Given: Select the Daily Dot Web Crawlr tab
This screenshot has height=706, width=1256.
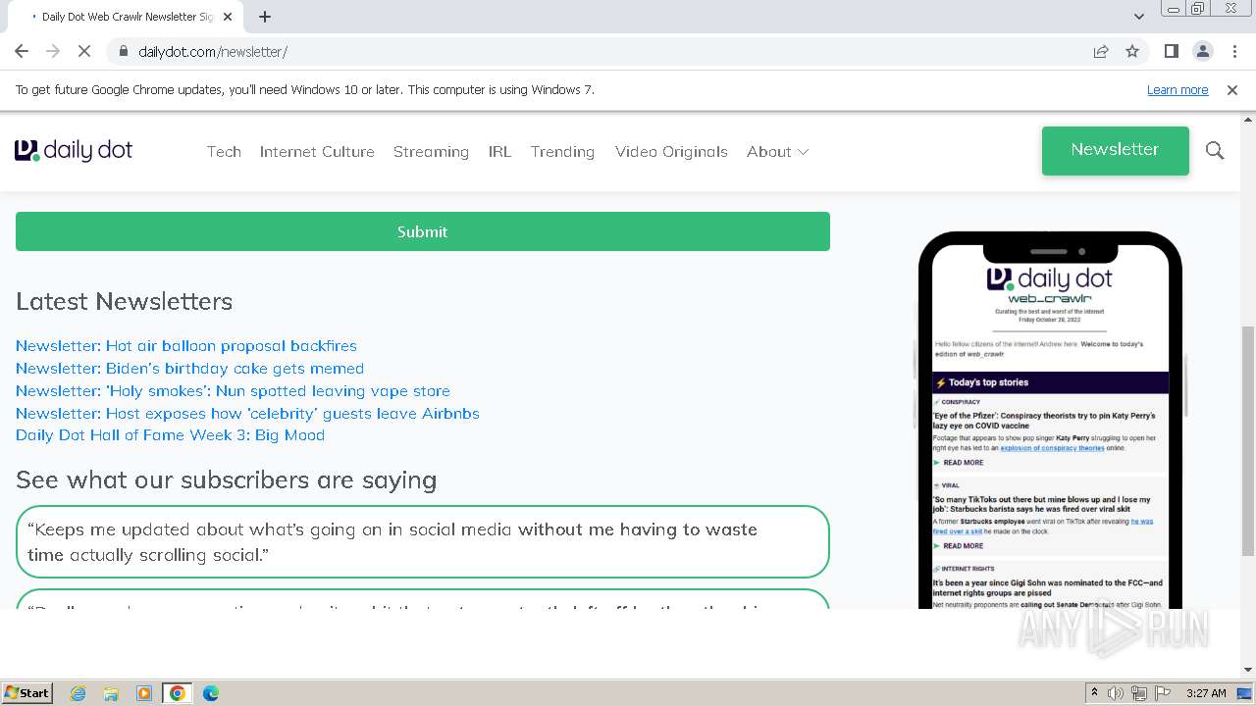Looking at the screenshot, I should [x=127, y=17].
